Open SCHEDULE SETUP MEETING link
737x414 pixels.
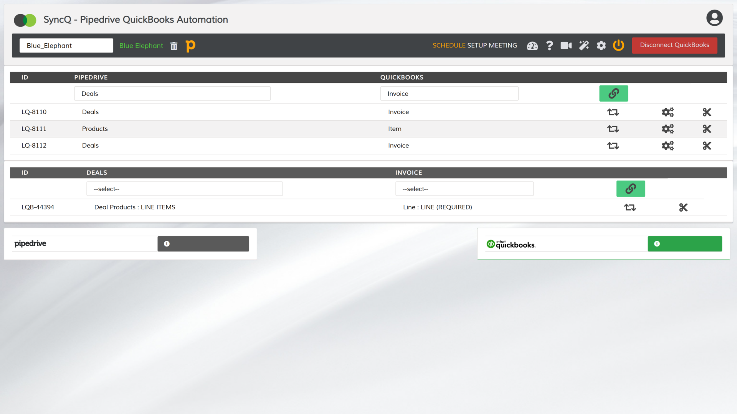(474, 45)
